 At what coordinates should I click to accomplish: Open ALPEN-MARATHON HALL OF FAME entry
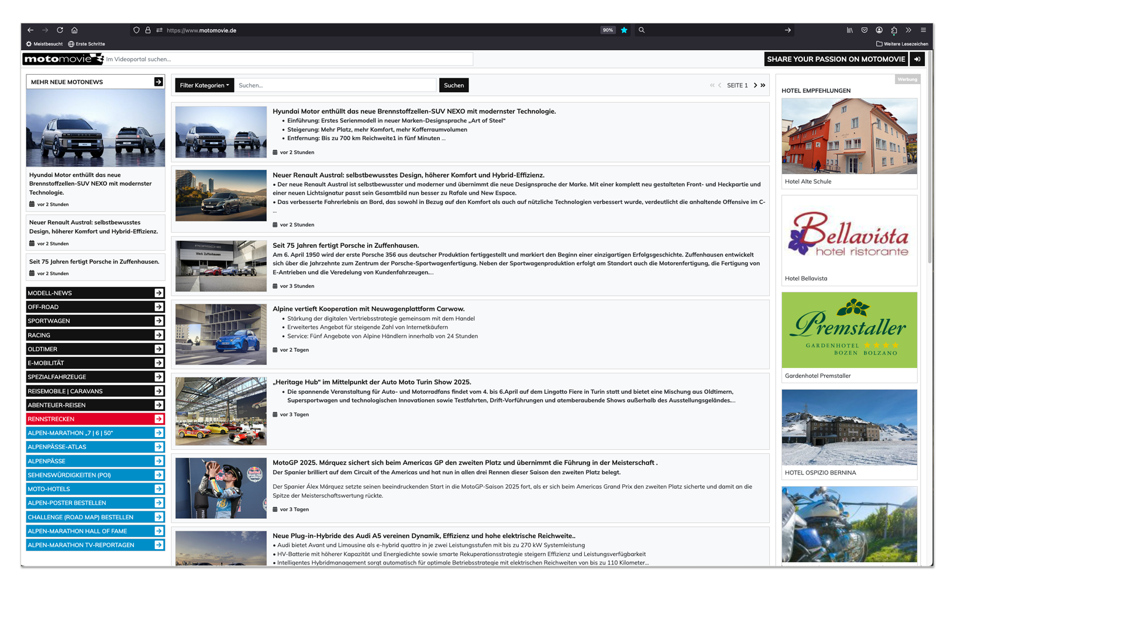click(95, 531)
